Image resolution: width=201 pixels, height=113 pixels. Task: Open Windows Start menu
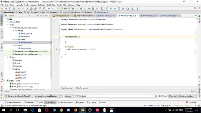pyautogui.click(x=3, y=110)
